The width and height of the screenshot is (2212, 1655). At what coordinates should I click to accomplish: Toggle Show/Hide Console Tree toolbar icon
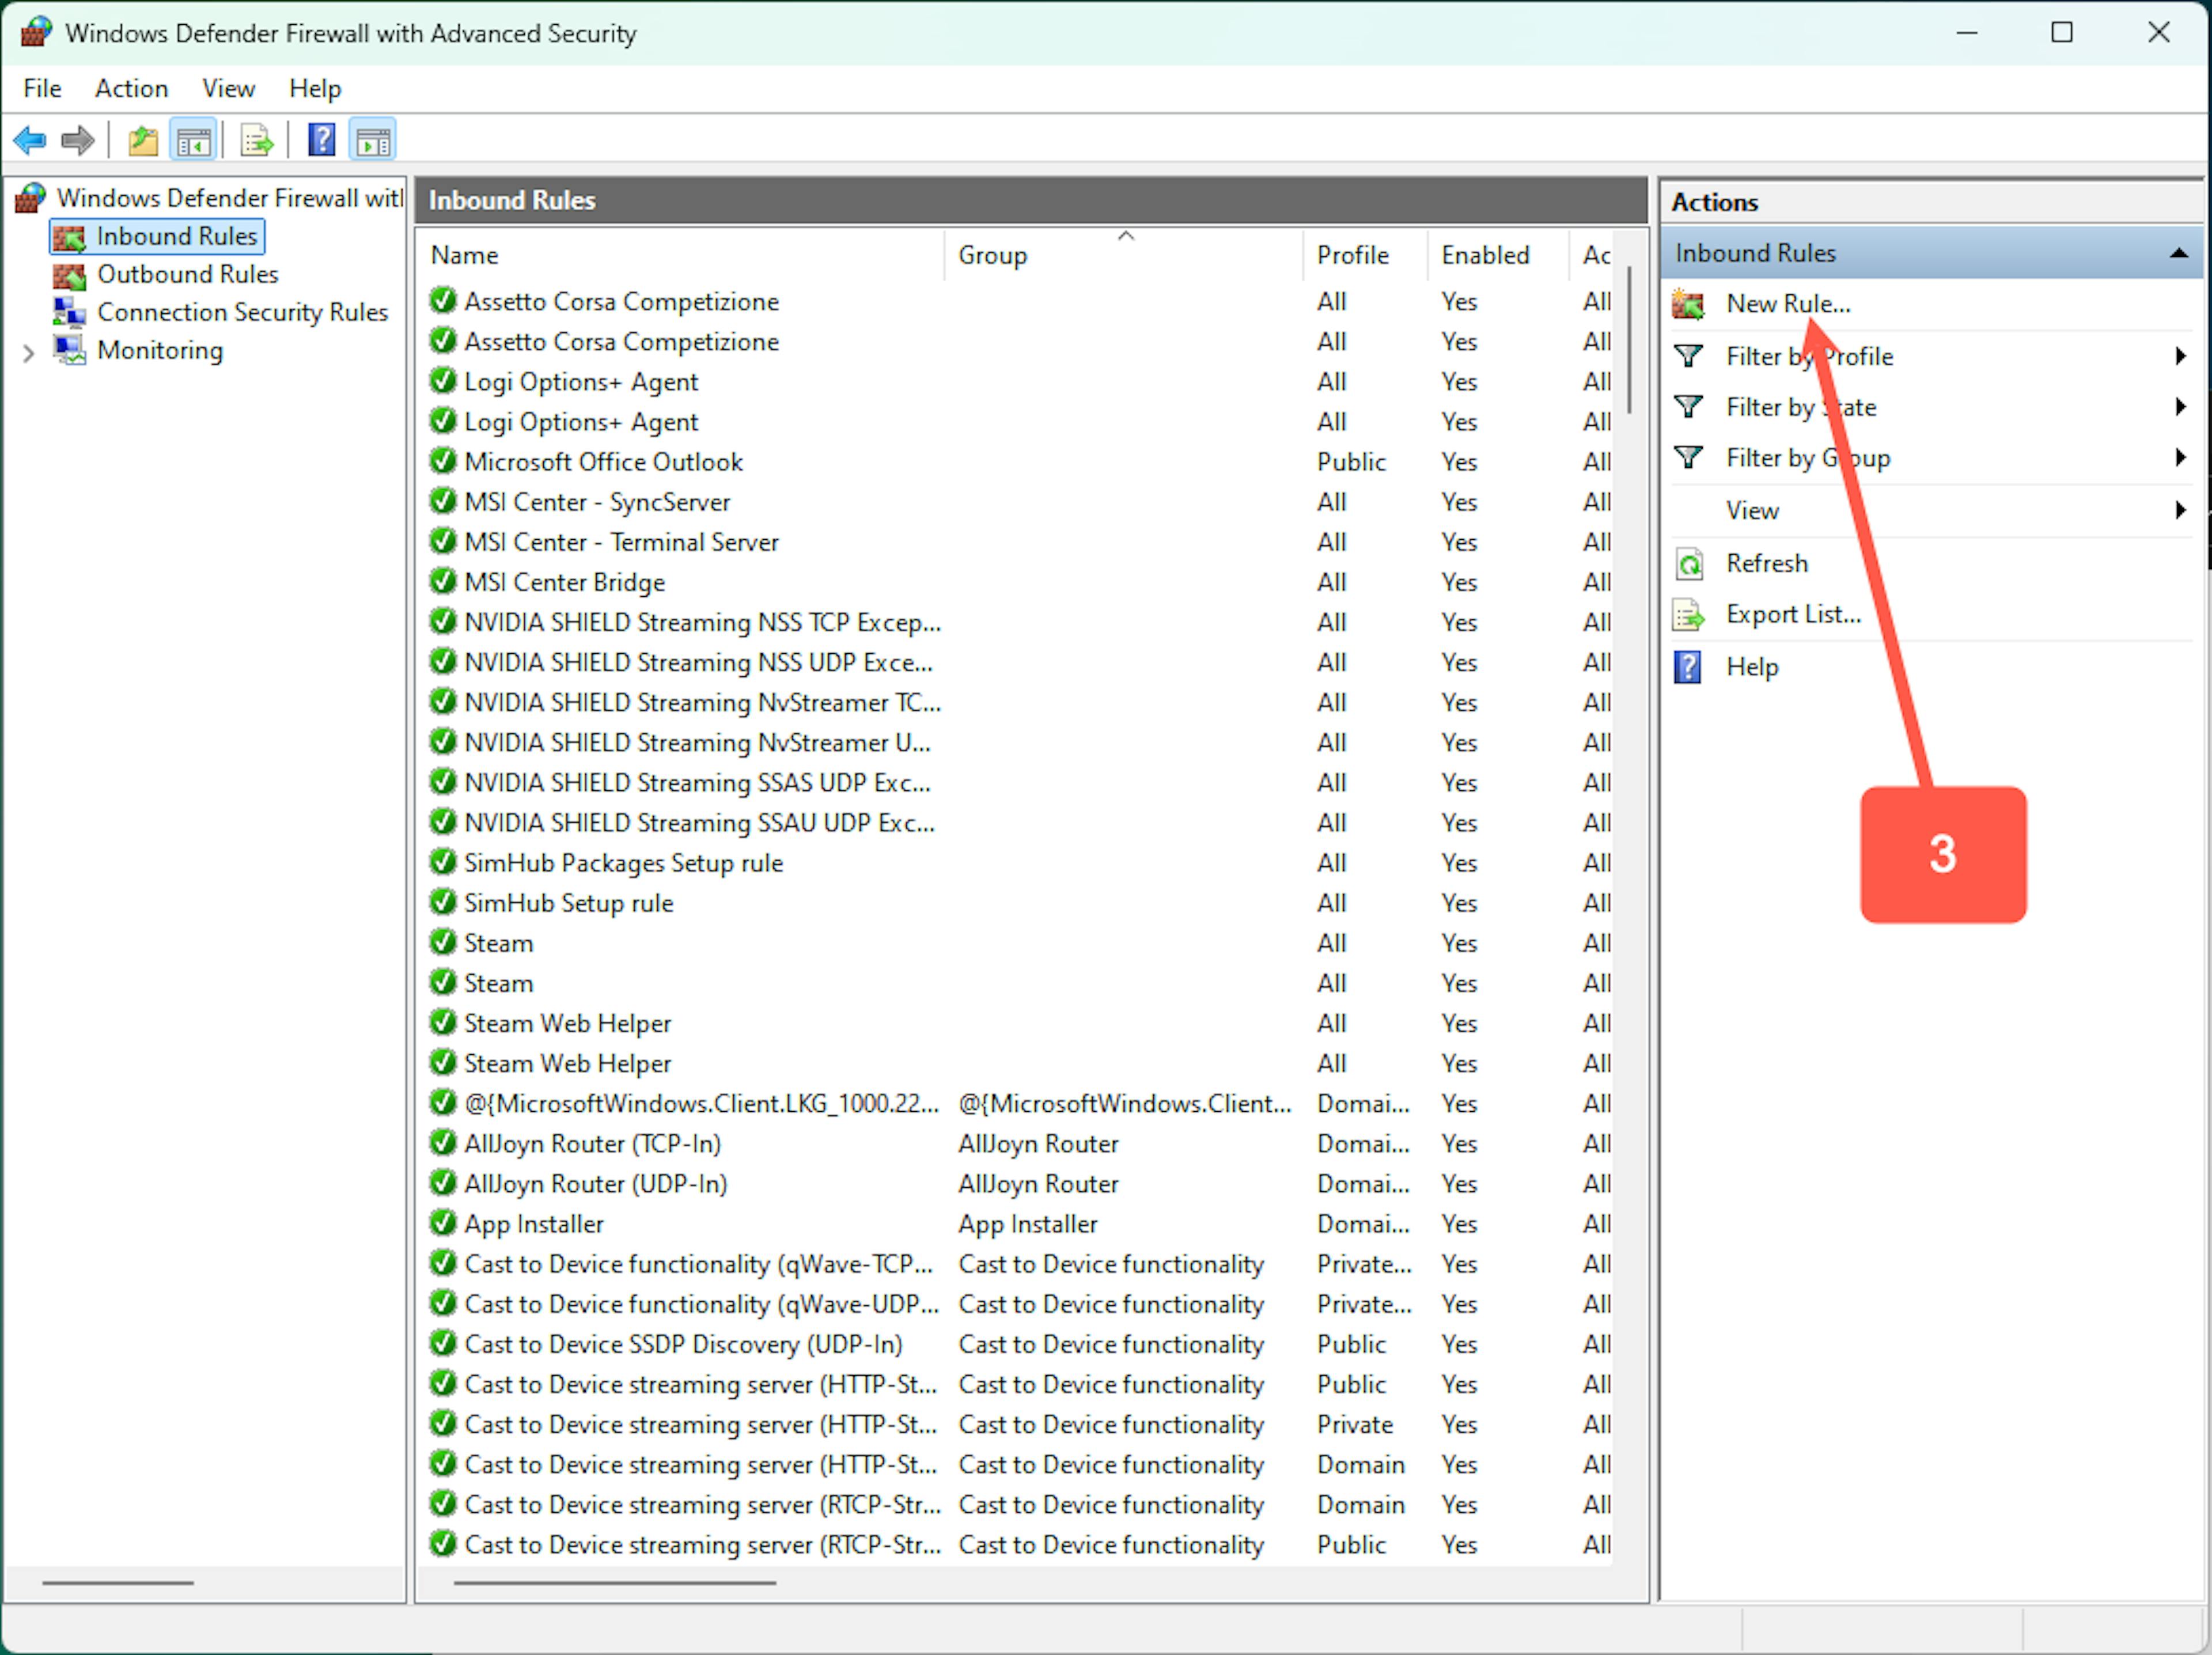click(193, 140)
